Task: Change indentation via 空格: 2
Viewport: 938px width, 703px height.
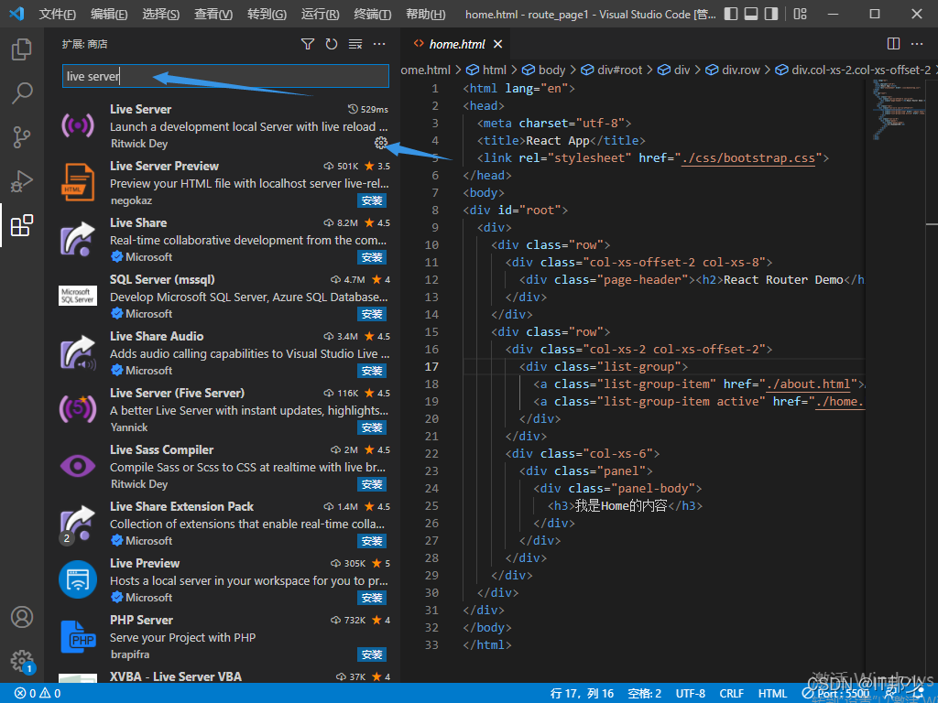Action: (645, 694)
